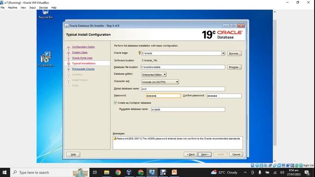Screen dimensions: 315x177
Task: Click the VirtualBox shared folders status icon
Action: click(x=279, y=165)
